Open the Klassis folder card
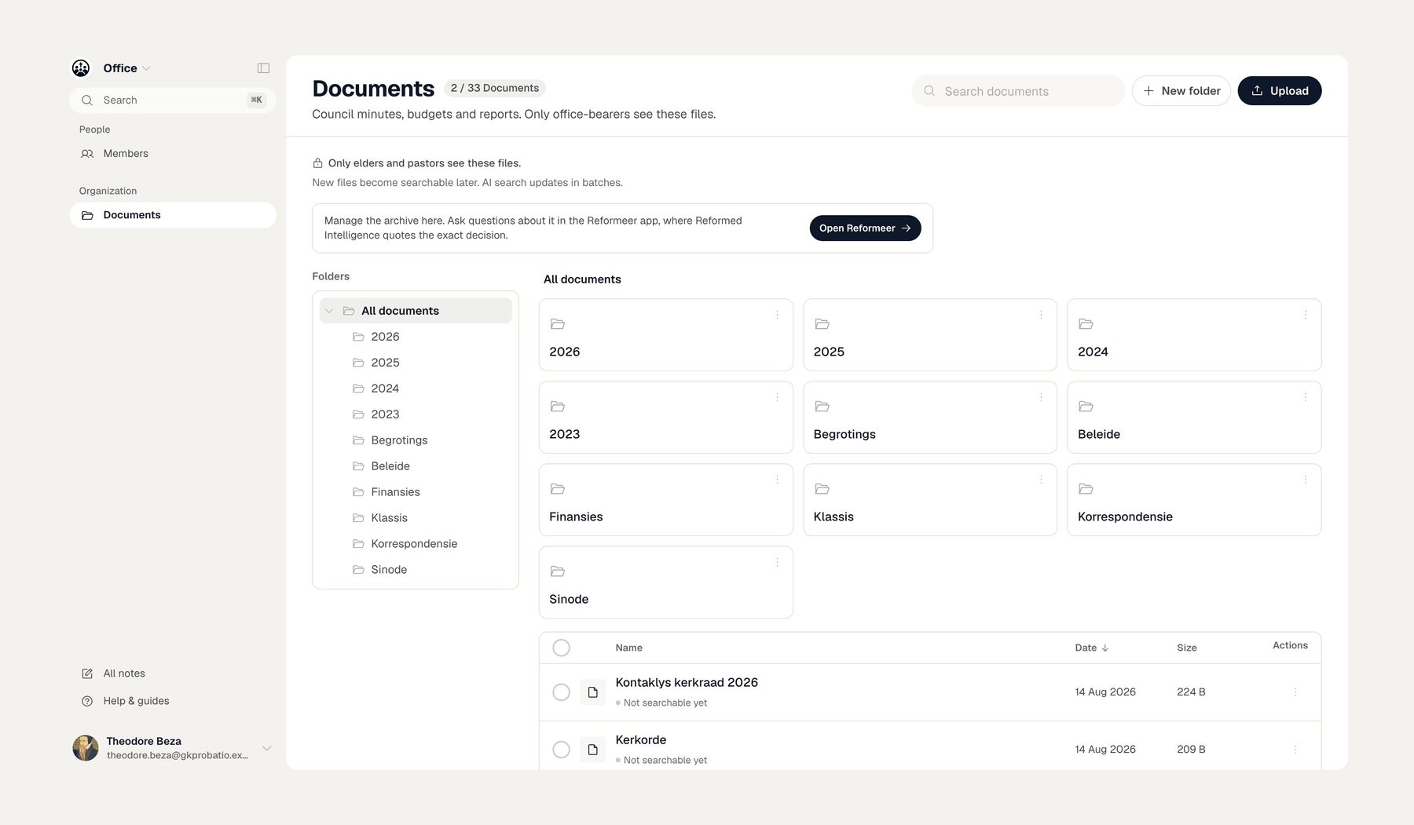This screenshot has height=825, width=1414. coord(930,500)
